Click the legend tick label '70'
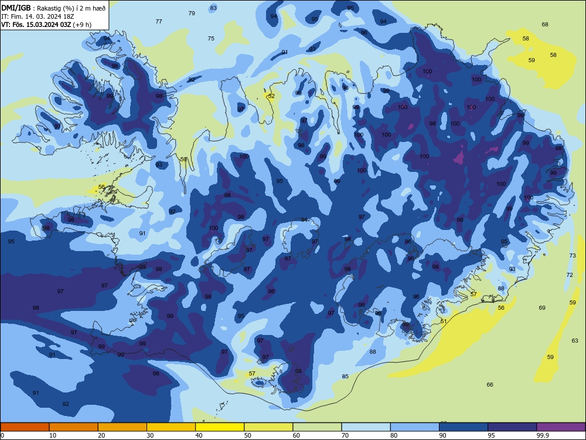The image size is (586, 440). pos(345,435)
